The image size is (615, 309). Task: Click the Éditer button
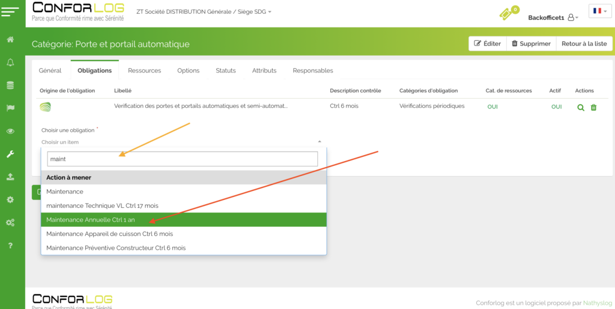click(x=487, y=44)
